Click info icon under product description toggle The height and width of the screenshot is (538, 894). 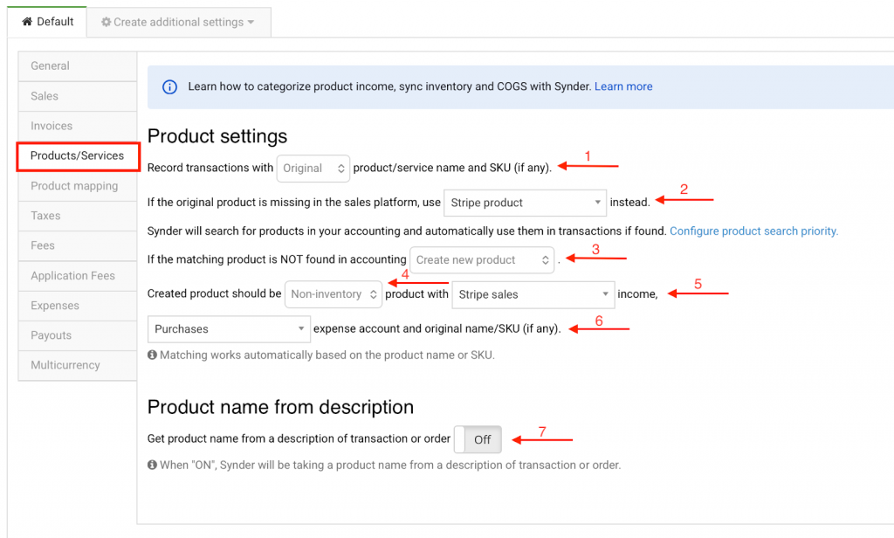pos(152,466)
